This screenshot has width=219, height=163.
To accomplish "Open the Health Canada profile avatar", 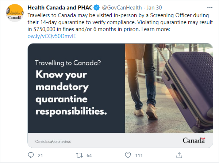I will click(x=15, y=13).
